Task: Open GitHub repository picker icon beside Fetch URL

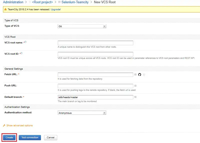Action: coord(139,75)
